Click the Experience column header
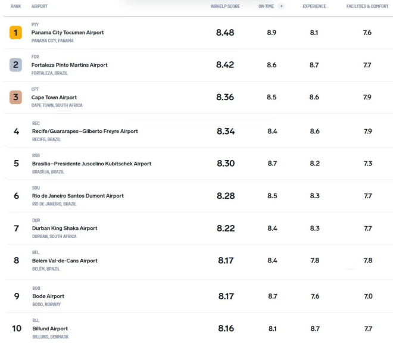This screenshot has width=393, height=344. point(314,7)
